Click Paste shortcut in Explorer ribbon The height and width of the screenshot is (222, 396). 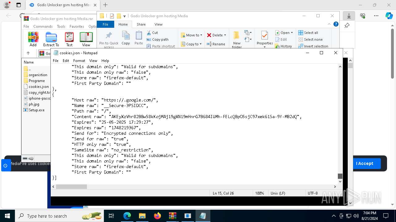click(x=161, y=46)
